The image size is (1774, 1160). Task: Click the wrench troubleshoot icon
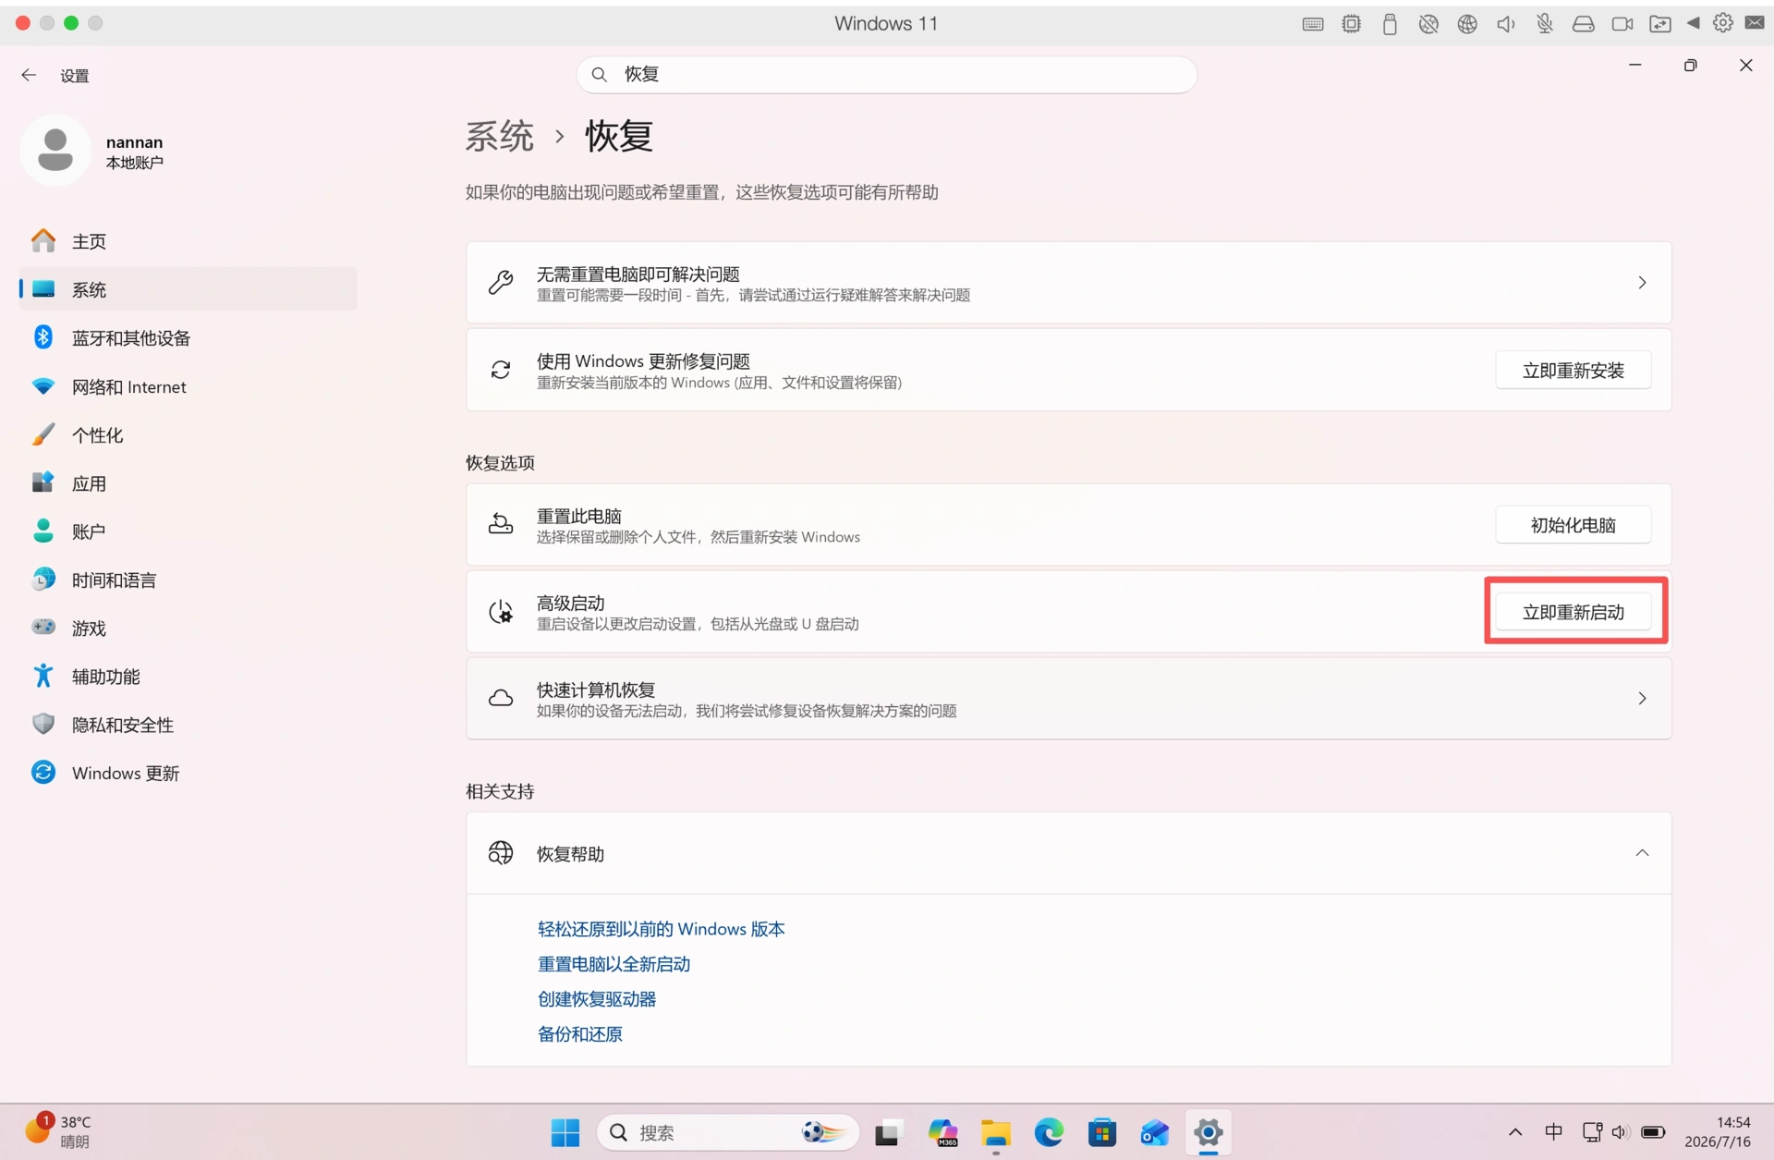click(501, 283)
